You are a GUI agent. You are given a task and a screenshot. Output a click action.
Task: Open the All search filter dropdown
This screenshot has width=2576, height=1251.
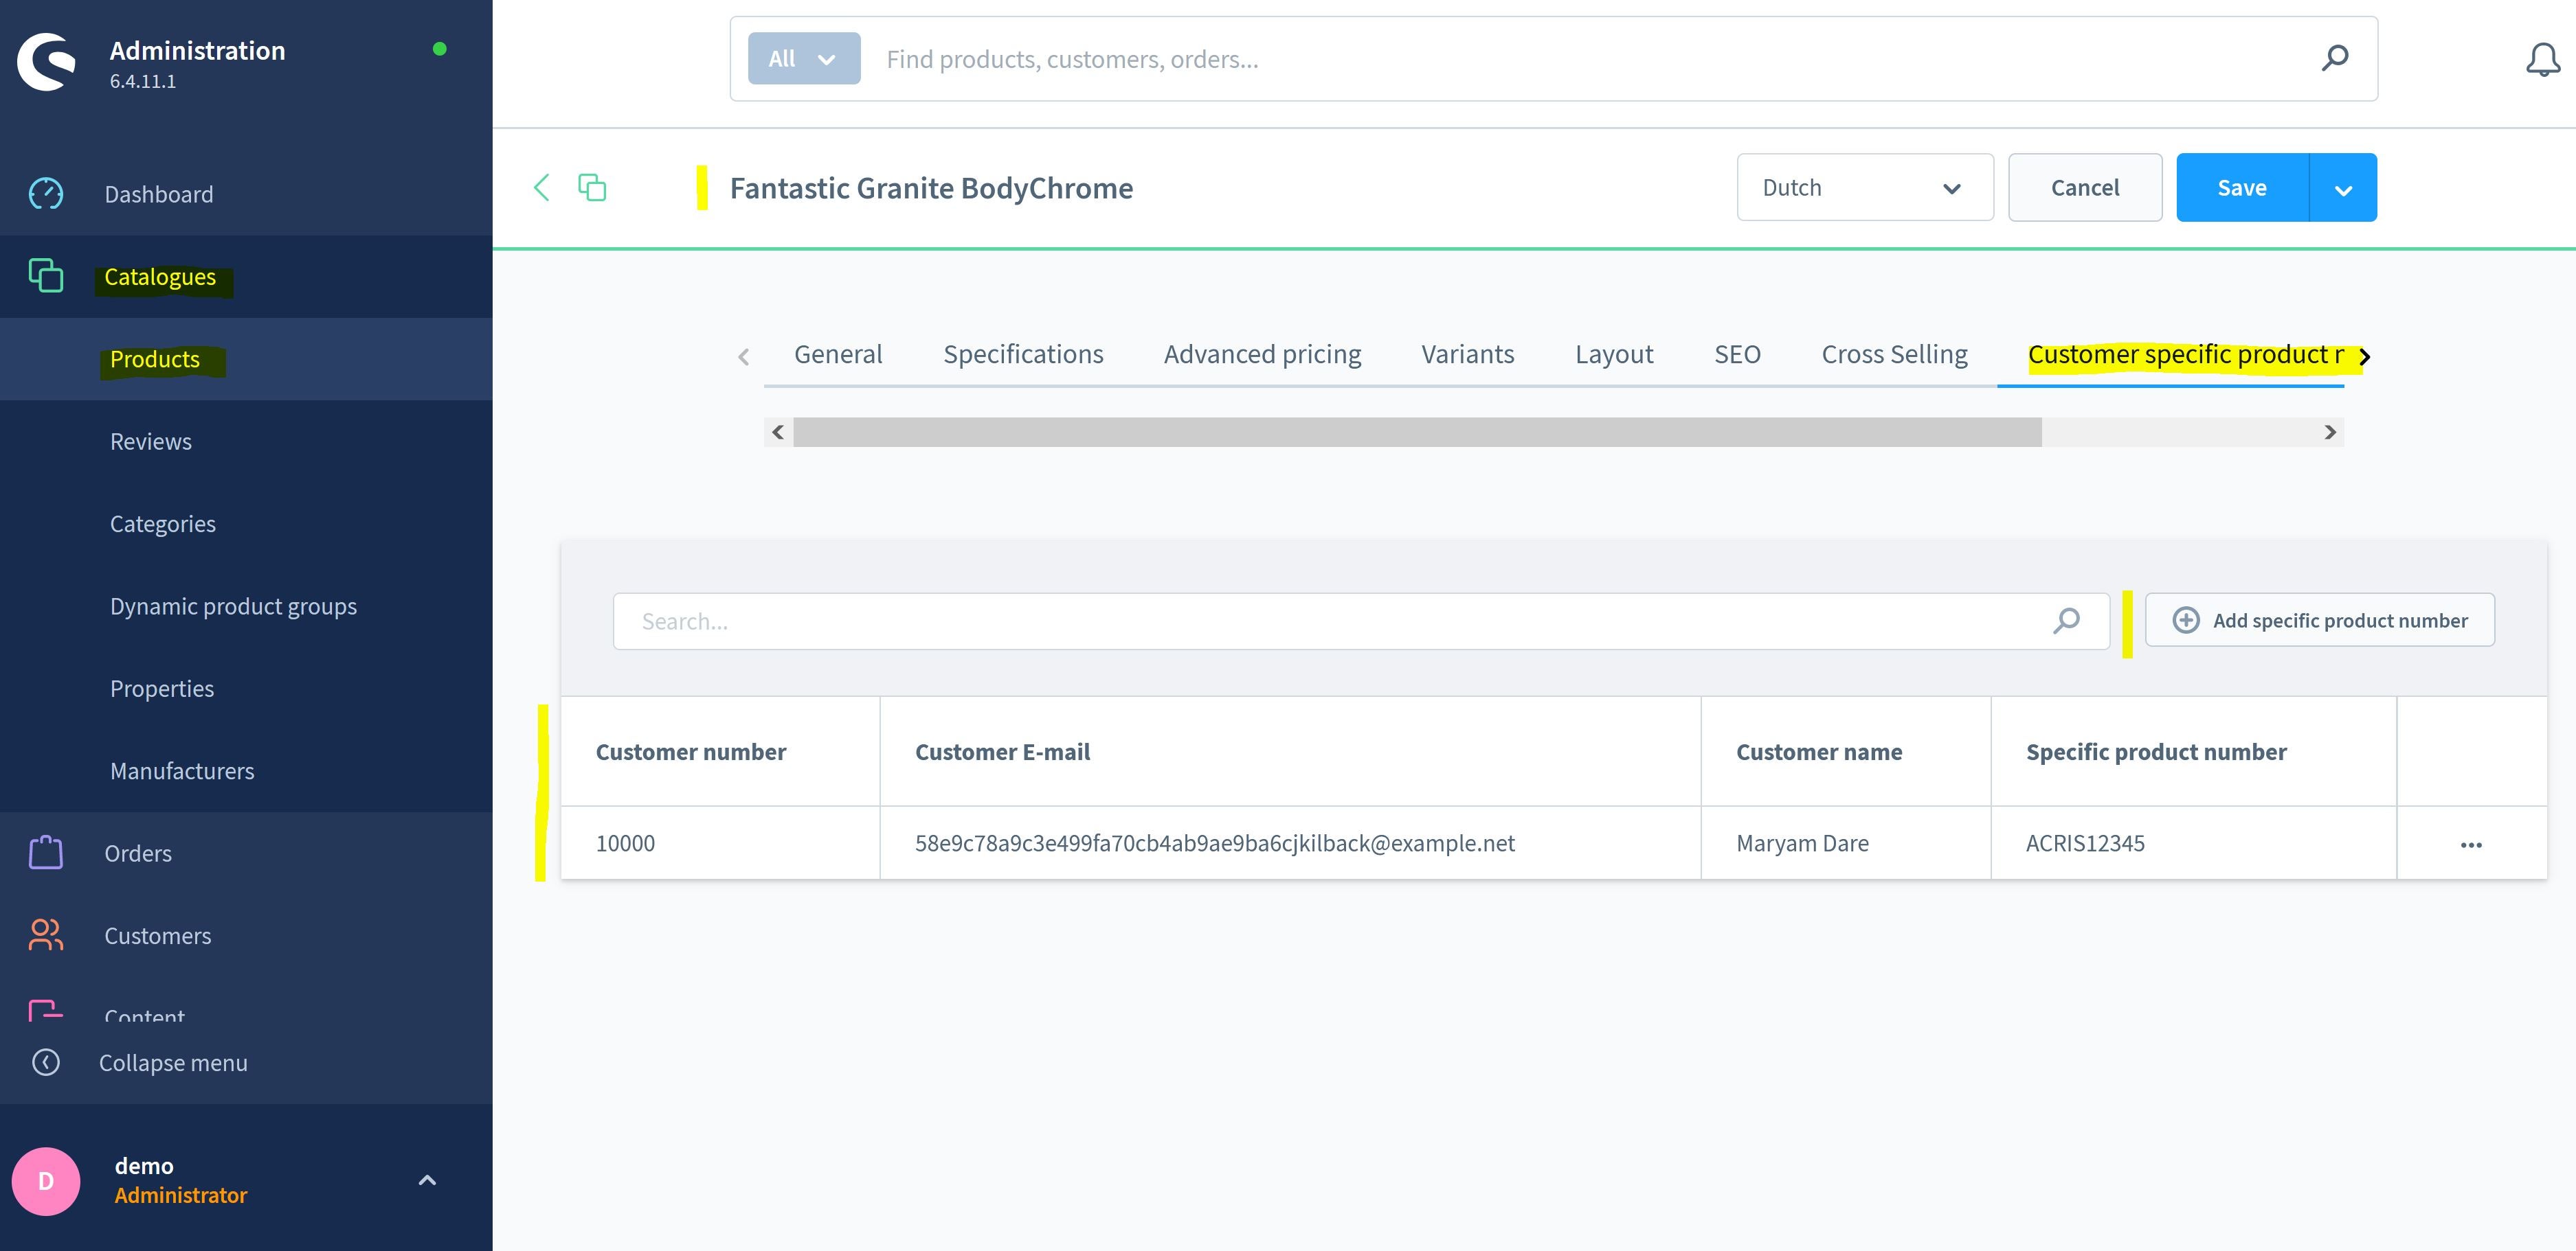[x=804, y=58]
